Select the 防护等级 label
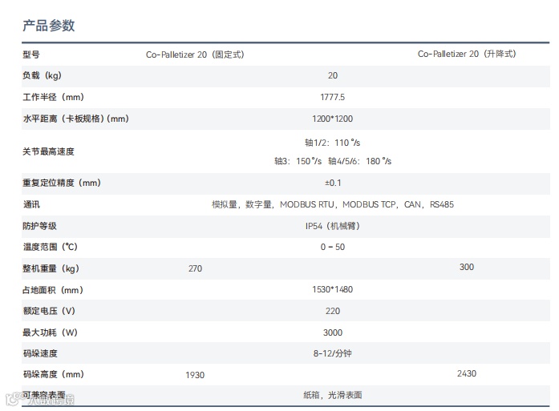 (39, 226)
